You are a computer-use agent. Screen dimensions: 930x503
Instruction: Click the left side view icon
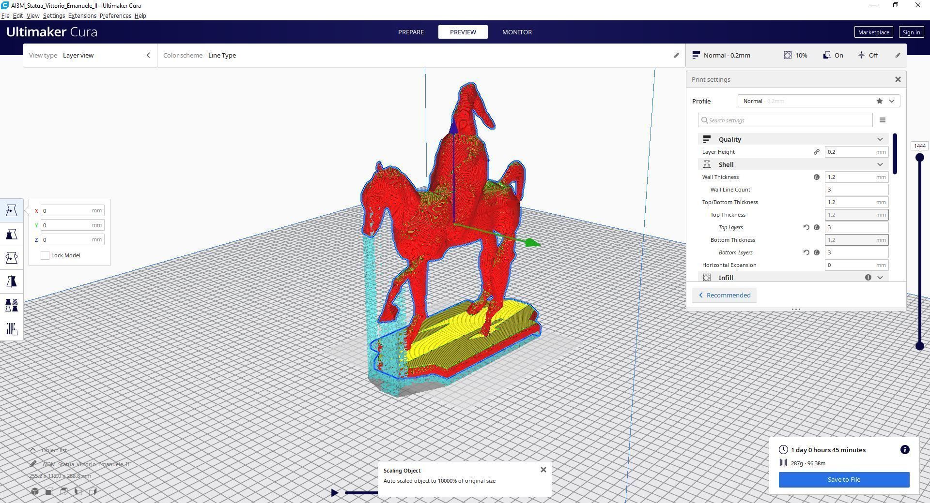[x=78, y=491]
